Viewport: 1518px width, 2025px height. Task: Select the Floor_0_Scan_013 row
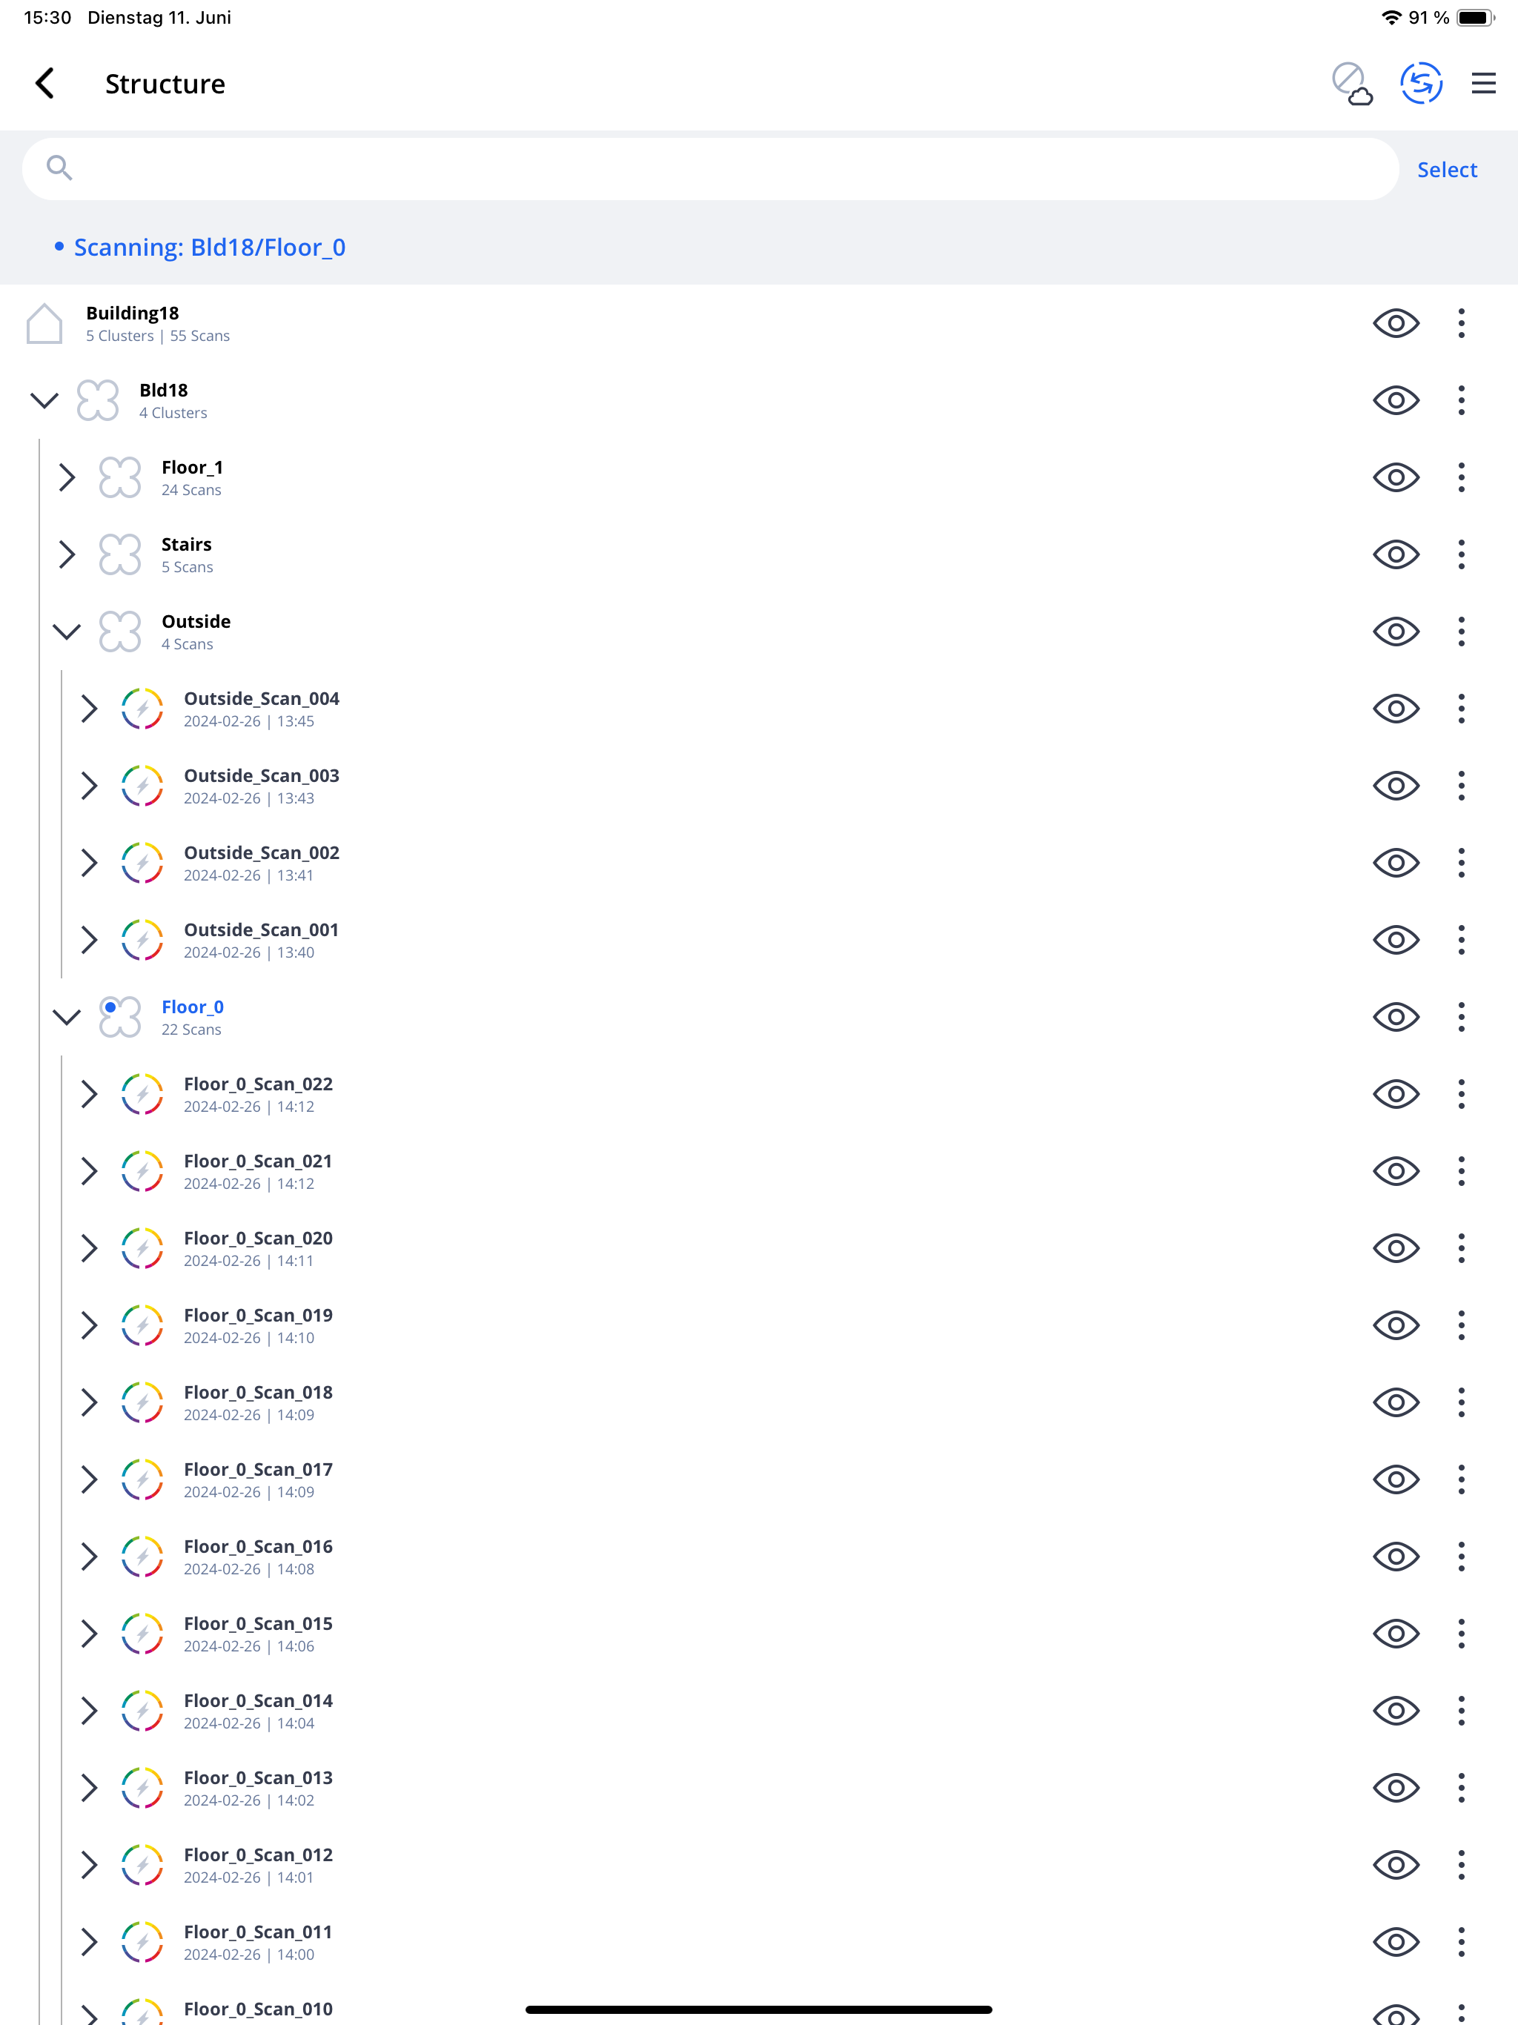[x=759, y=1788]
